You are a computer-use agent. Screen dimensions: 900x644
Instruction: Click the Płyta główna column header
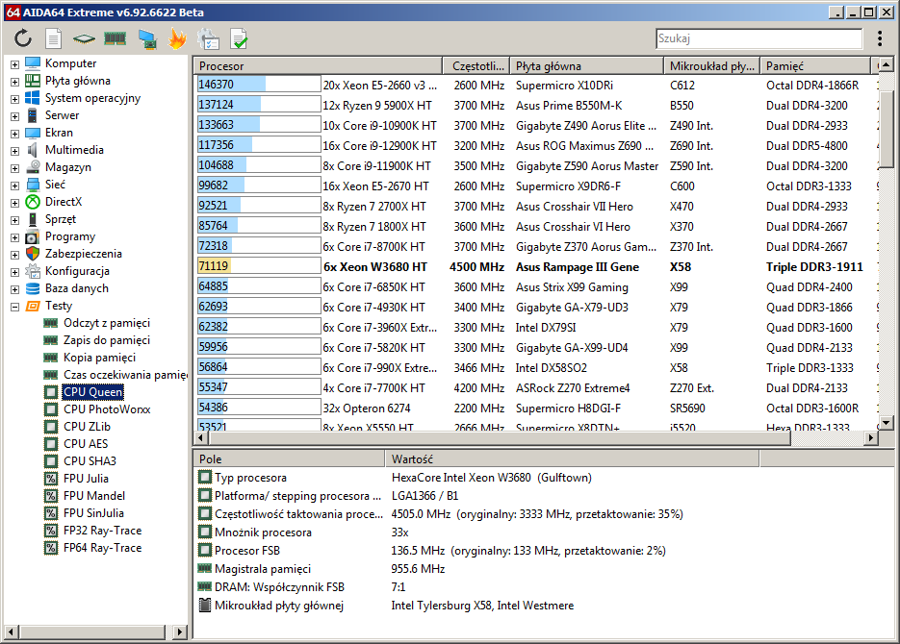pos(585,66)
